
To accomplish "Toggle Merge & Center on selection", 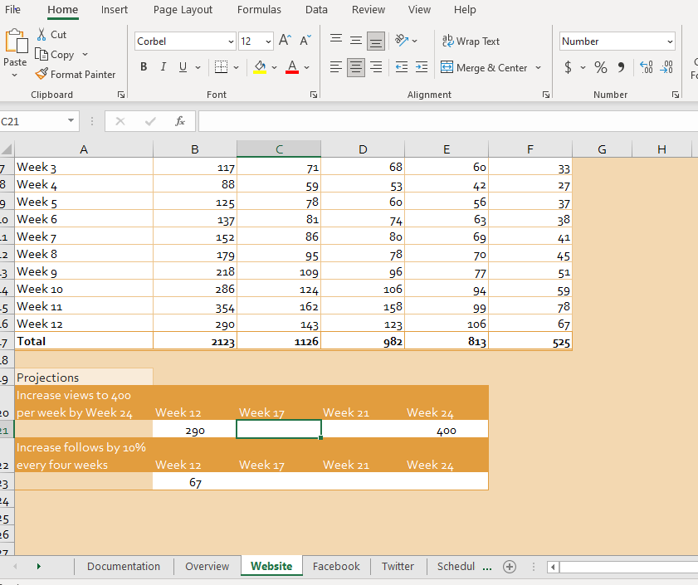I will point(486,67).
